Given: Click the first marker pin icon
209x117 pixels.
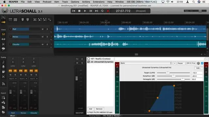Looking at the screenshot, I should coord(23,19).
